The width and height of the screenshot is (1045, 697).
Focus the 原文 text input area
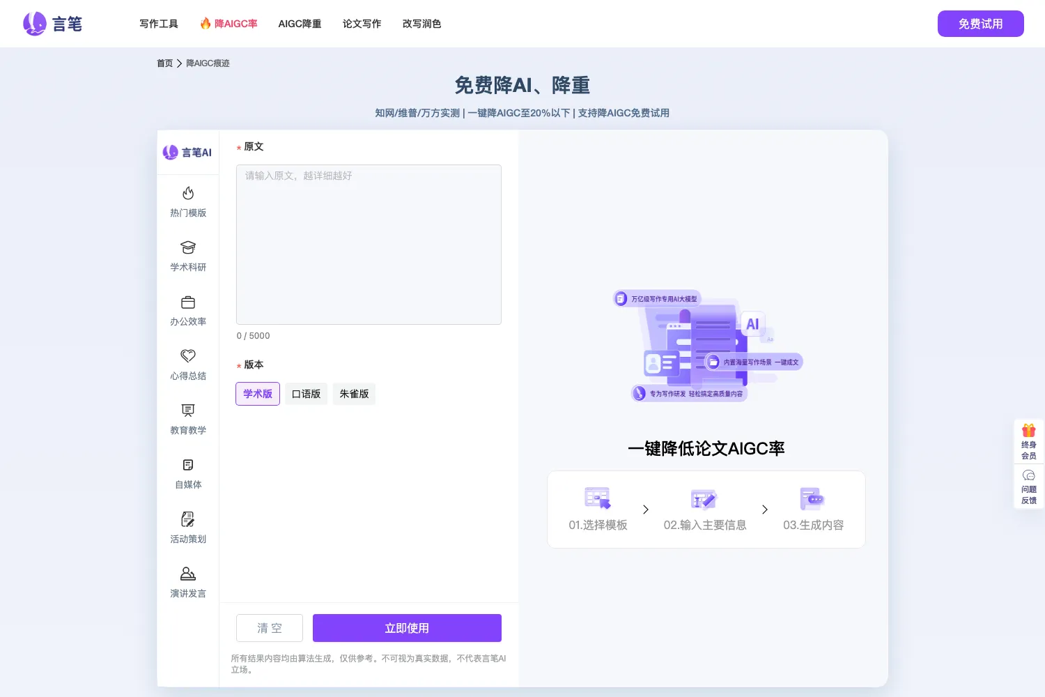click(369, 245)
